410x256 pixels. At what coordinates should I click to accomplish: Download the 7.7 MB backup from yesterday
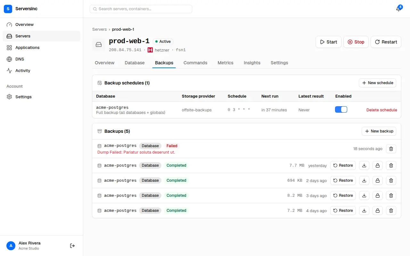pos(364,165)
